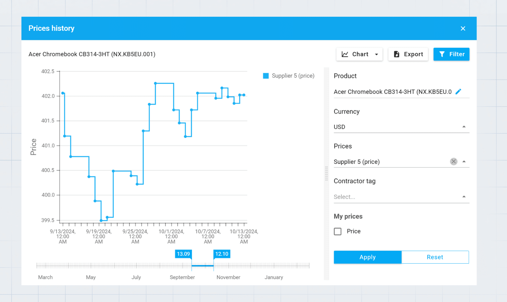Image resolution: width=507 pixels, height=302 pixels.
Task: Reset the filter settings
Action: [x=435, y=257]
